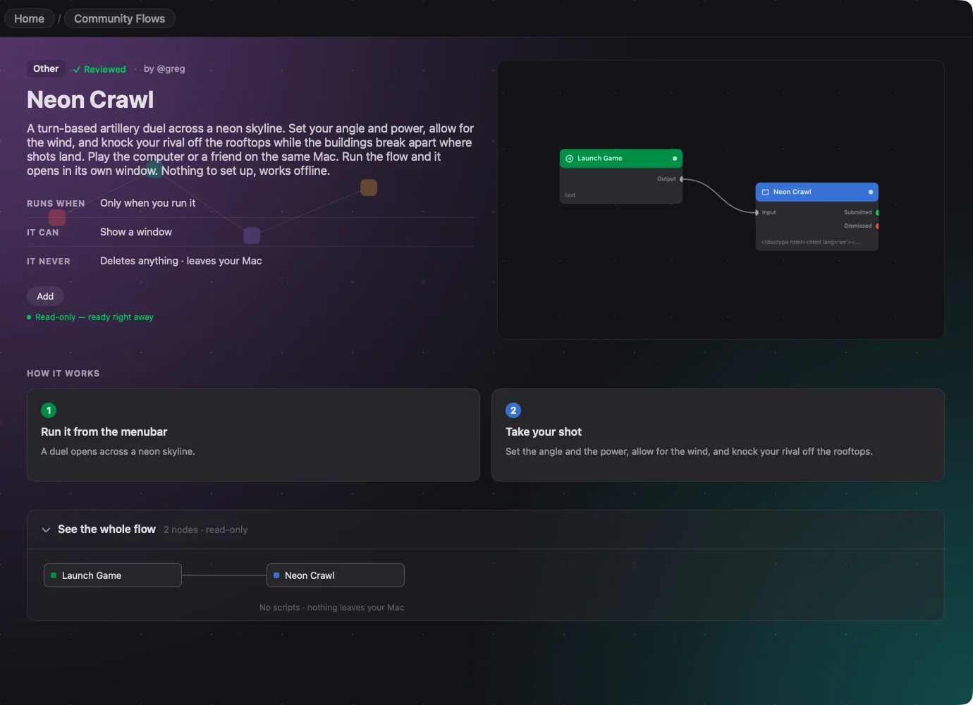Screen dimensions: 973x705
Task: Click 'Deletes anything · leaves your Mac' text
Action: point(181,261)
